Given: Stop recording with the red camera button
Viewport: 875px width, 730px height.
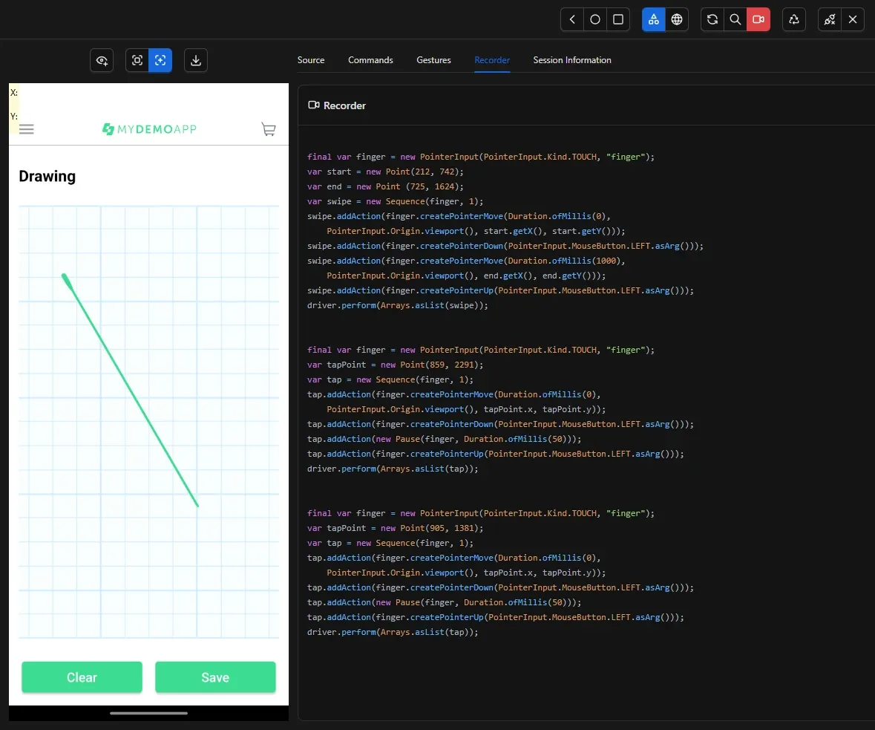Looking at the screenshot, I should 758,19.
